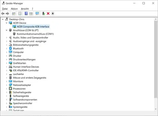Open the ? help menu
The width and height of the screenshot is (158, 116).
32,9
